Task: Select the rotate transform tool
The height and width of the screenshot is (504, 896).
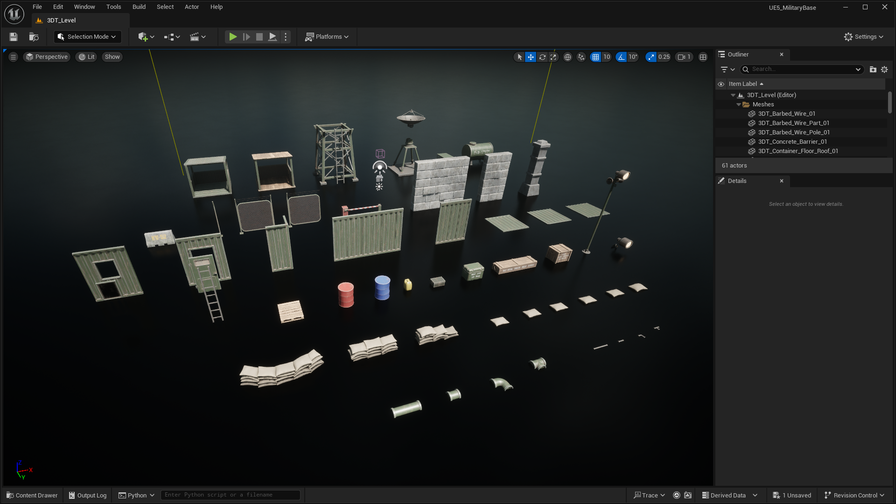Action: click(542, 57)
